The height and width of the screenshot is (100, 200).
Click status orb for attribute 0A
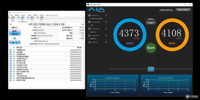click(x=10, y=69)
